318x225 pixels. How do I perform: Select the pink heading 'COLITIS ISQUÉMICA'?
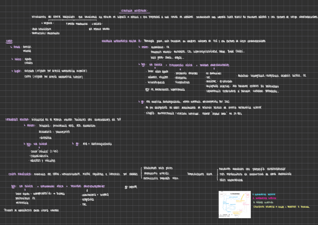point(19,174)
